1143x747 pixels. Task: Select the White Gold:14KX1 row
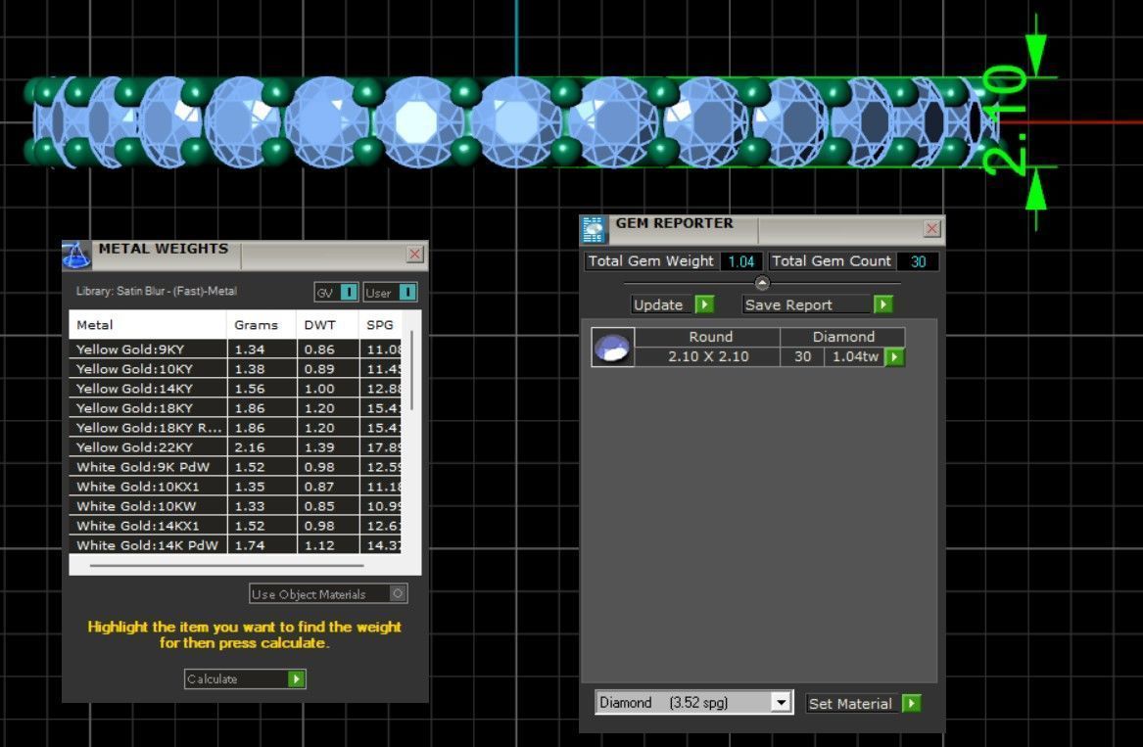[235, 526]
